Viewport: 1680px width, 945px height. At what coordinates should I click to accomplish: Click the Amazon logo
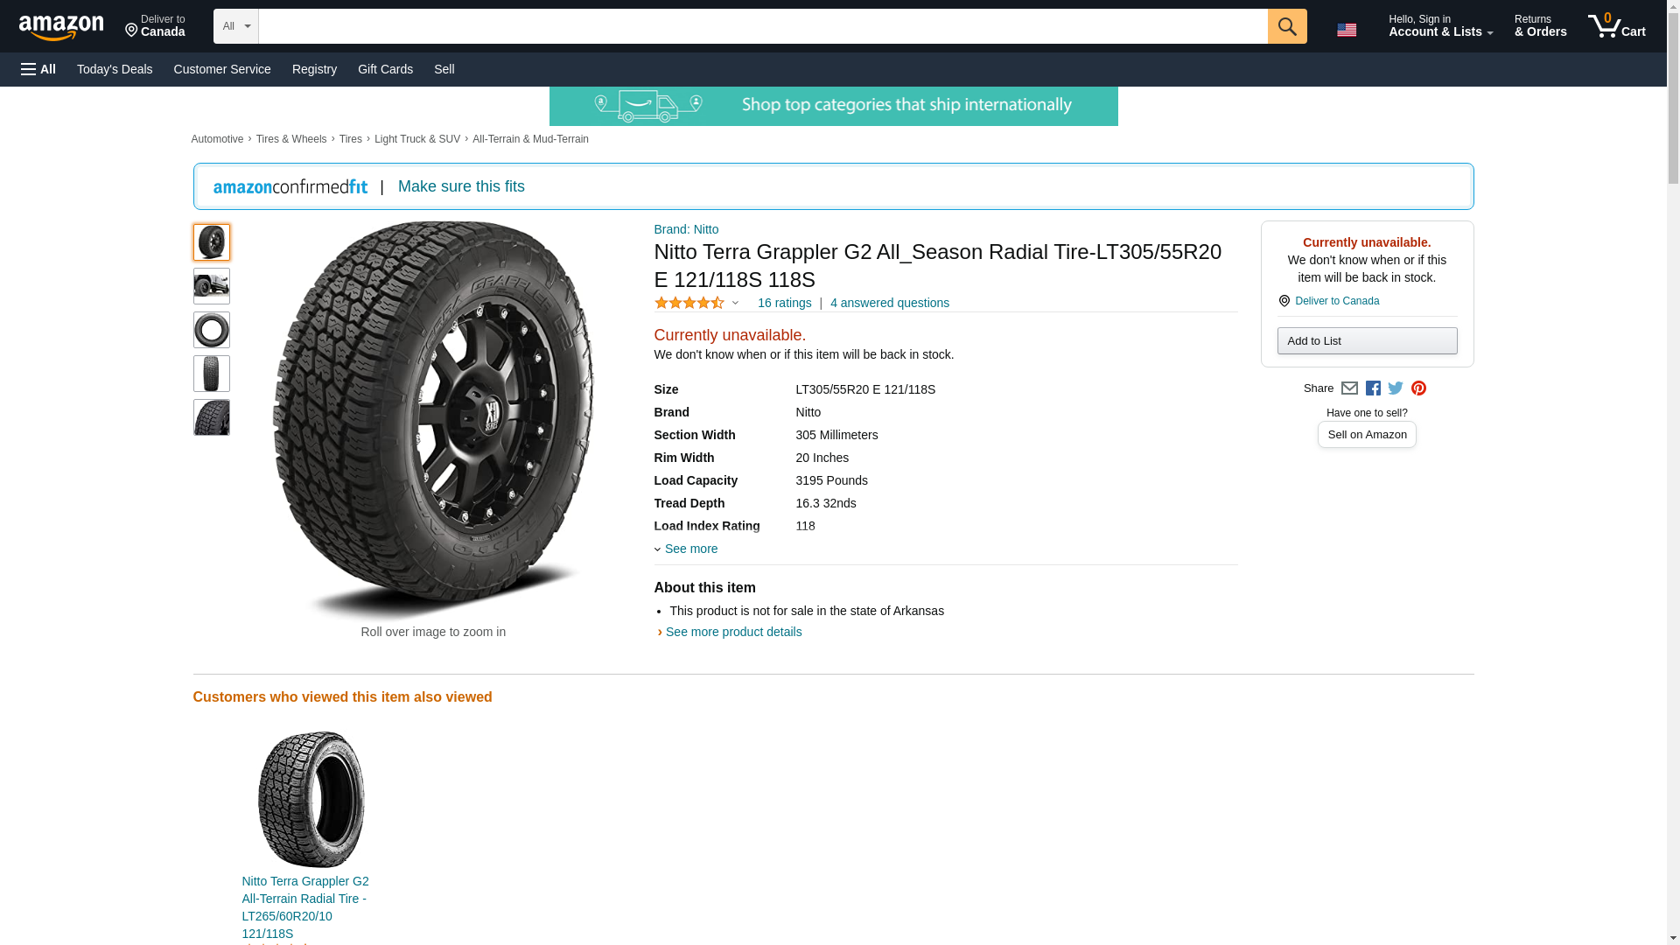point(61,27)
